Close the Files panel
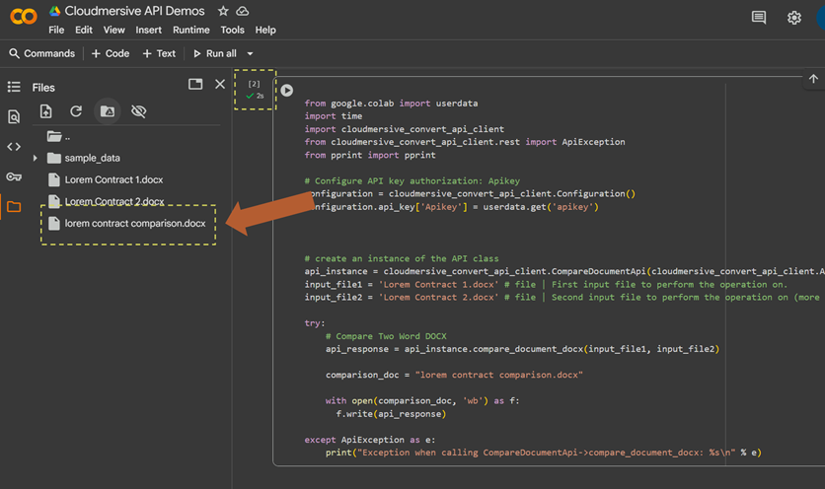 tap(220, 84)
